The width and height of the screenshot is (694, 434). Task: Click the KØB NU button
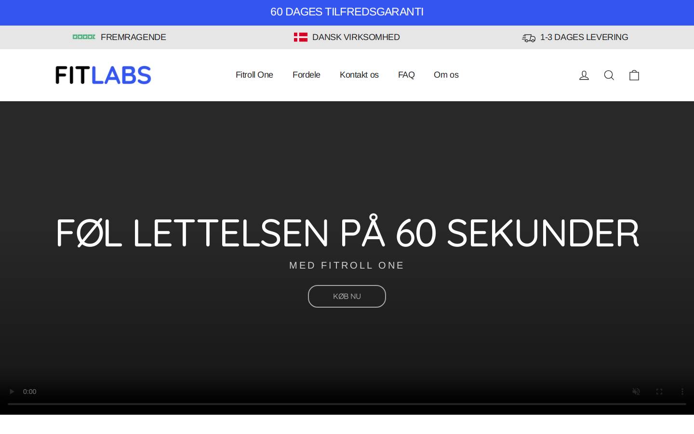coord(347,296)
